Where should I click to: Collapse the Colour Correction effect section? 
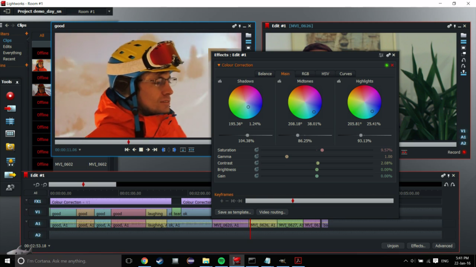219,65
